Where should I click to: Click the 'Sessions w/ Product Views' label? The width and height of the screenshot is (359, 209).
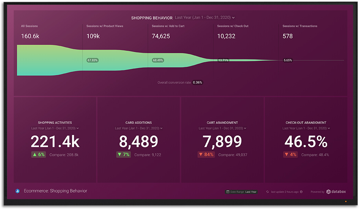[105, 26]
